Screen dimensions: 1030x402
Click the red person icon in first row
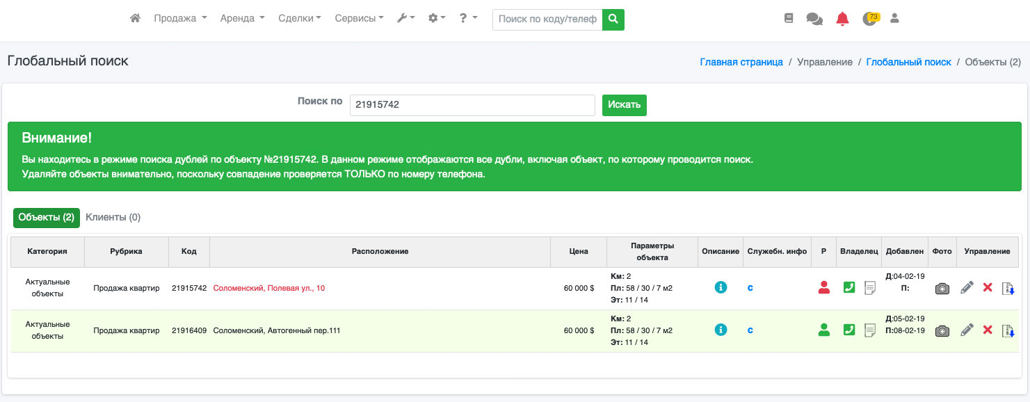pyautogui.click(x=824, y=287)
